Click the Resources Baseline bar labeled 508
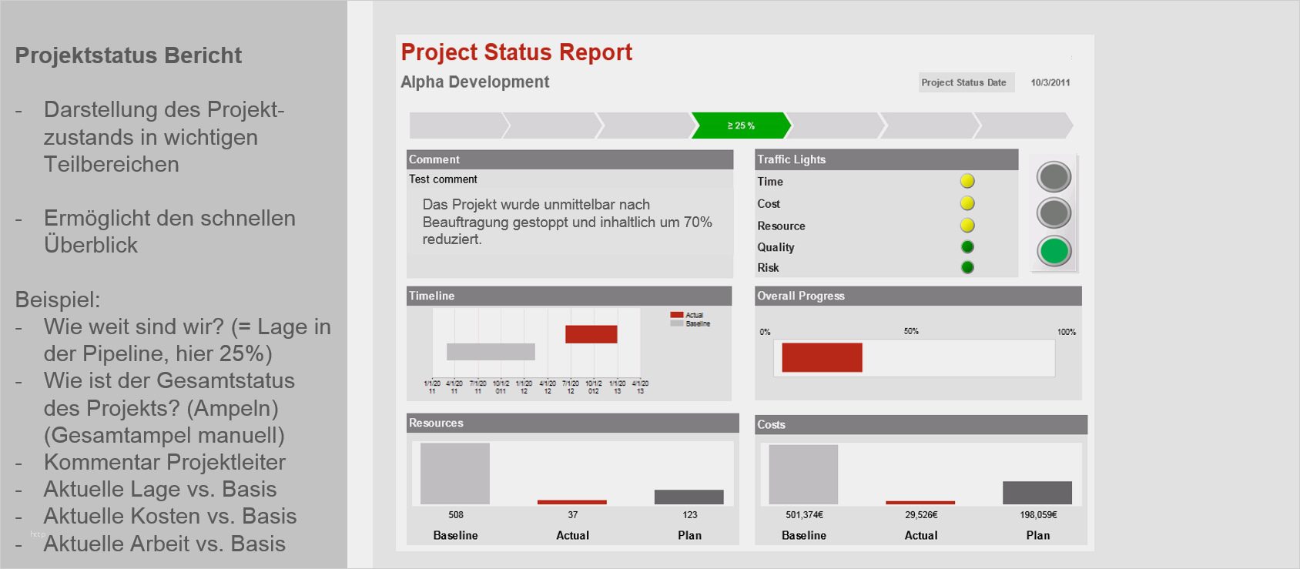This screenshot has width=1300, height=569. 455,474
